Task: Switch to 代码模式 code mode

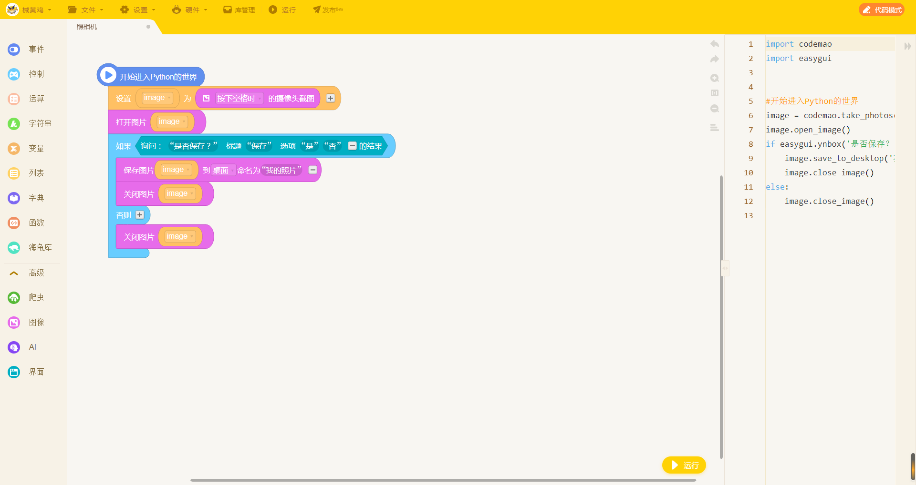Action: click(x=882, y=10)
